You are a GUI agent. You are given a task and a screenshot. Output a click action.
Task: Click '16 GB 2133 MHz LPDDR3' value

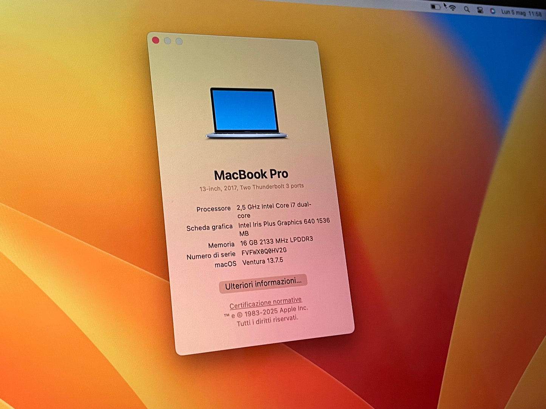point(277,241)
